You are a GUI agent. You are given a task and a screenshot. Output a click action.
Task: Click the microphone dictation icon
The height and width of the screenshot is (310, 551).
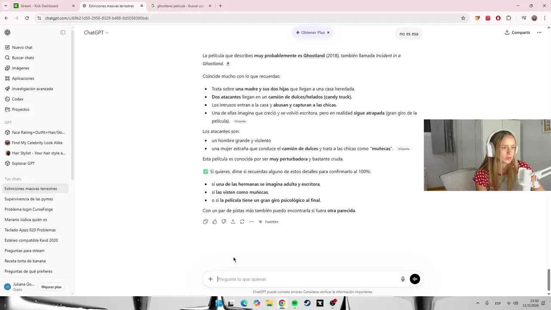(403, 279)
